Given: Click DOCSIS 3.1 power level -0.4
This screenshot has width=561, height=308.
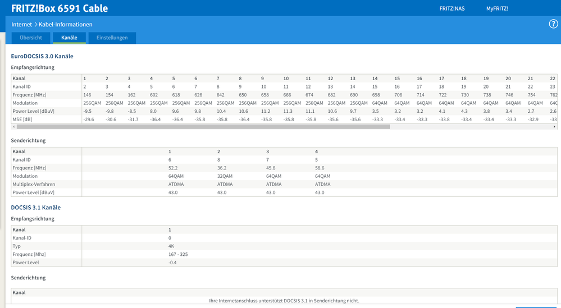Looking at the screenshot, I should [x=172, y=263].
